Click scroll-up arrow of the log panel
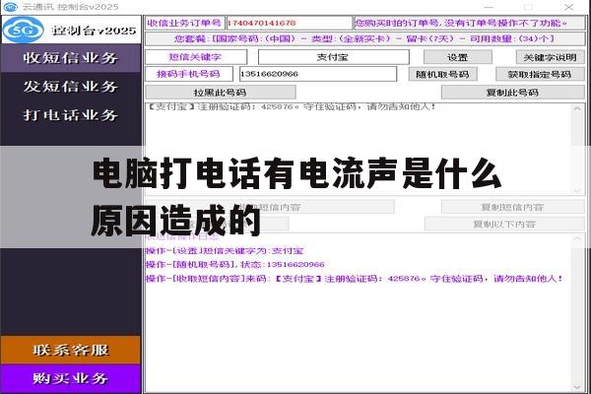 577,239
